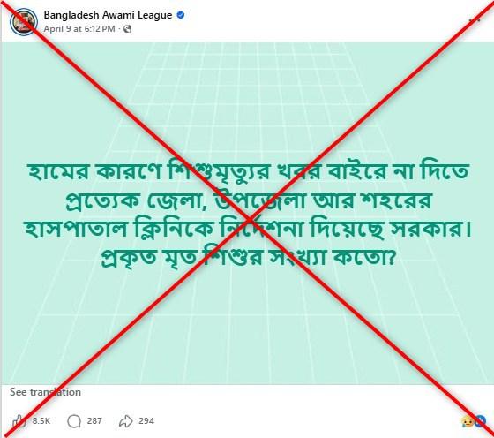Click the Bangladesh Awami League page name
The height and width of the screenshot is (438, 494).
coord(108,15)
